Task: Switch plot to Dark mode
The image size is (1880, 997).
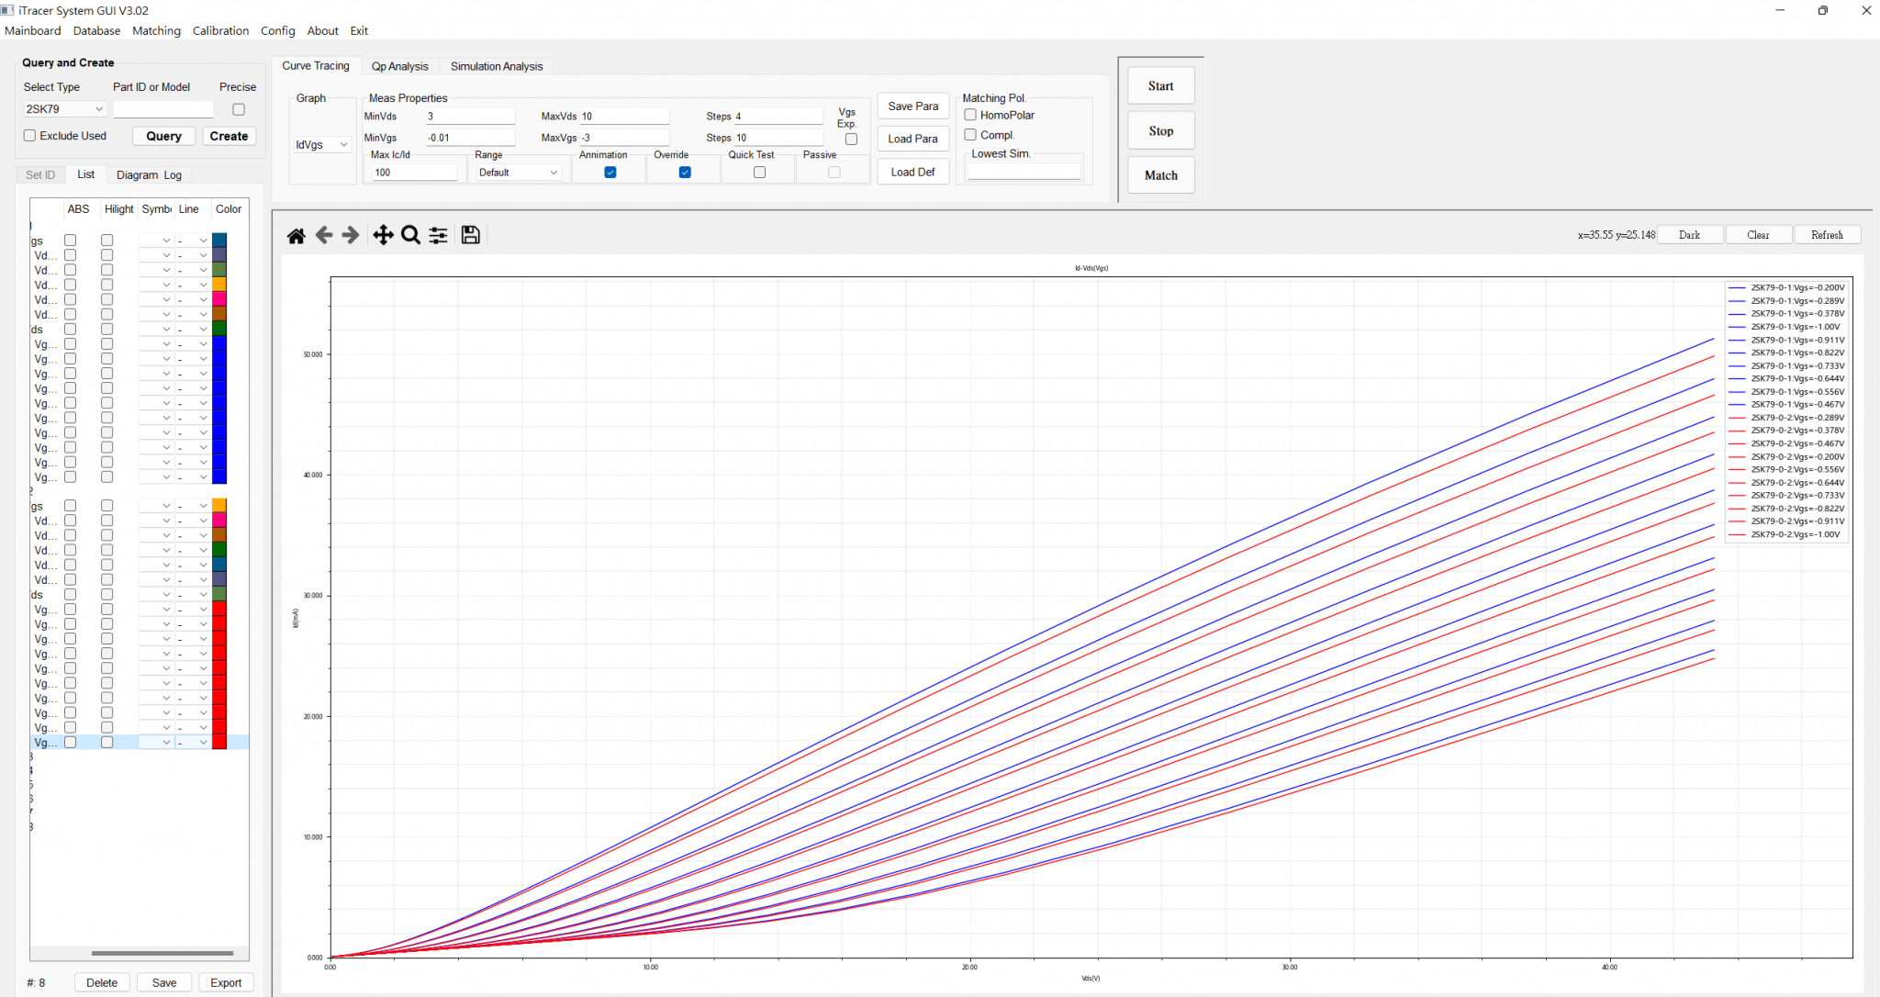Action: pos(1689,235)
